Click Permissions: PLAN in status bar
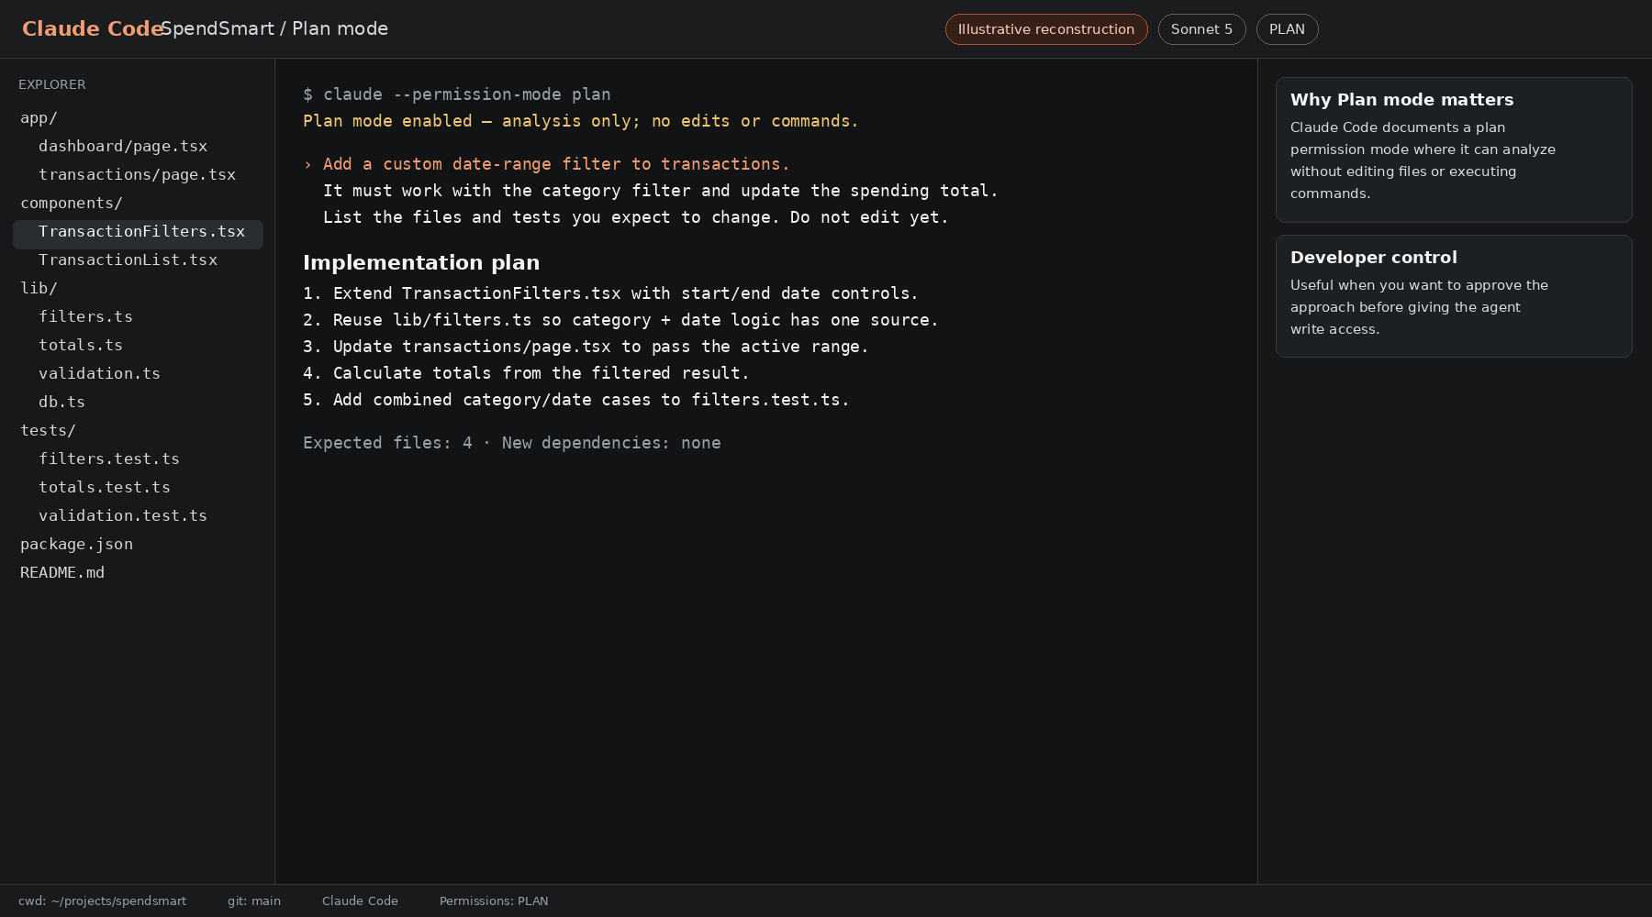1652x917 pixels. coord(494,901)
